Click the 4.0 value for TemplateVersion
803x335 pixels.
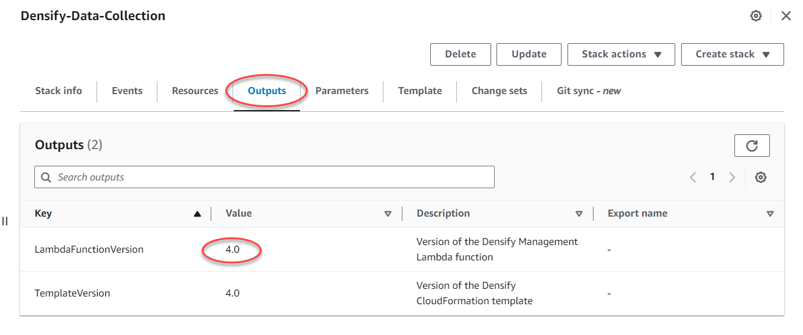[233, 293]
